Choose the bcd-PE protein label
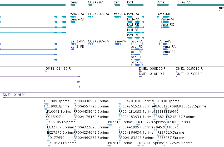224x147 pixels. pos(137,52)
